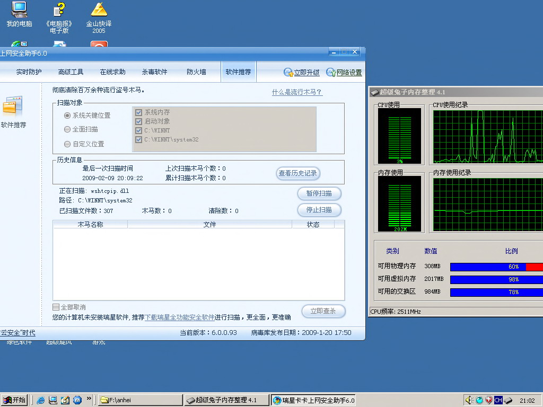Click the 网络设置 link text
Screen dimensions: 543x407
point(349,73)
